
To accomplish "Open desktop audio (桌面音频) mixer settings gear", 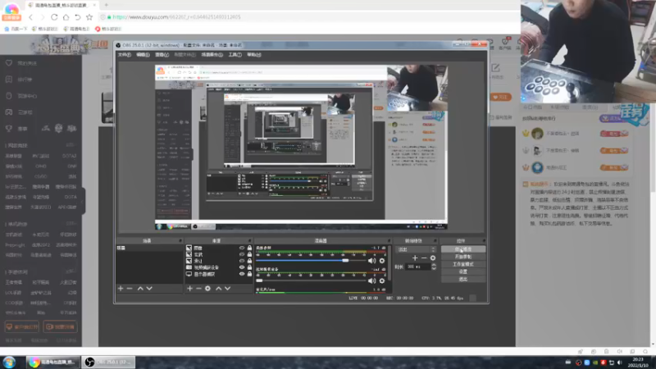I will click(382, 261).
